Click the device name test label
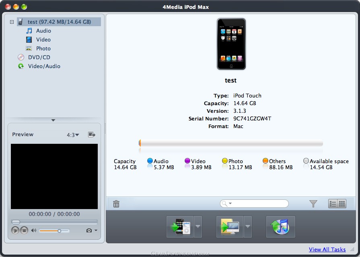The height and width of the screenshot is (257, 360). pyautogui.click(x=230, y=81)
